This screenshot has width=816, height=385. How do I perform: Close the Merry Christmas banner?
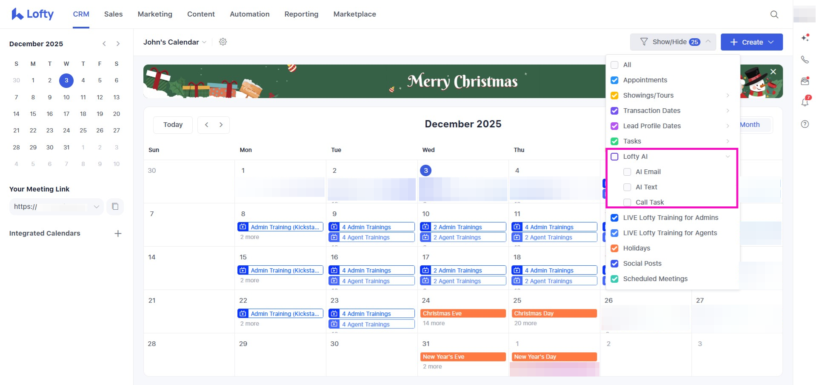[773, 72]
